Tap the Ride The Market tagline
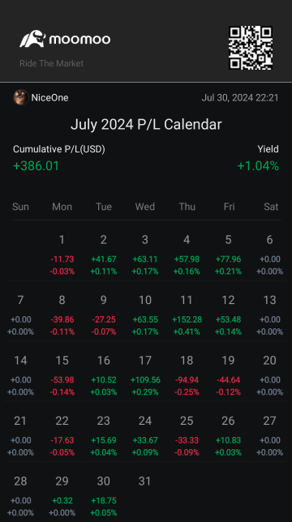Viewport: 292px width, 522px height. pos(52,63)
